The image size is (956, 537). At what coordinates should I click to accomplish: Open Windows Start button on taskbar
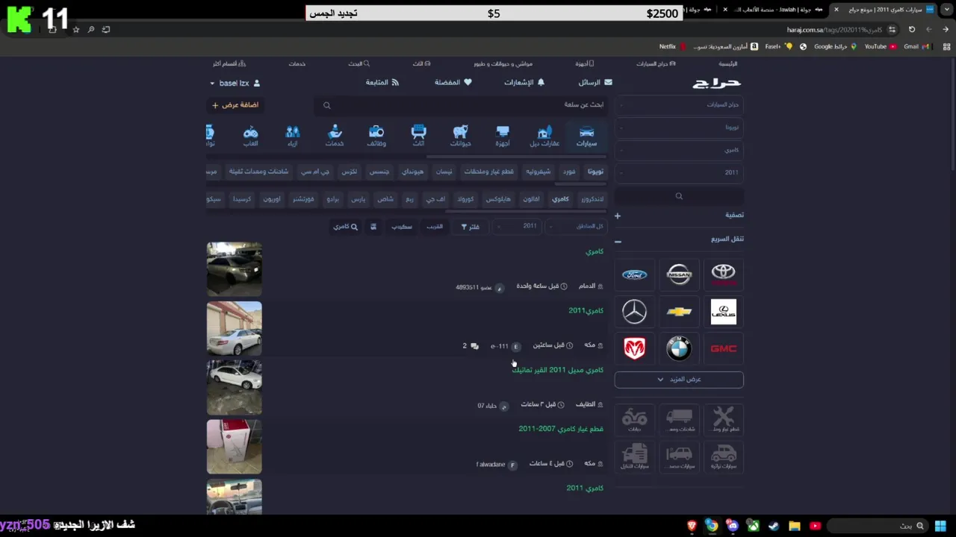[940, 526]
